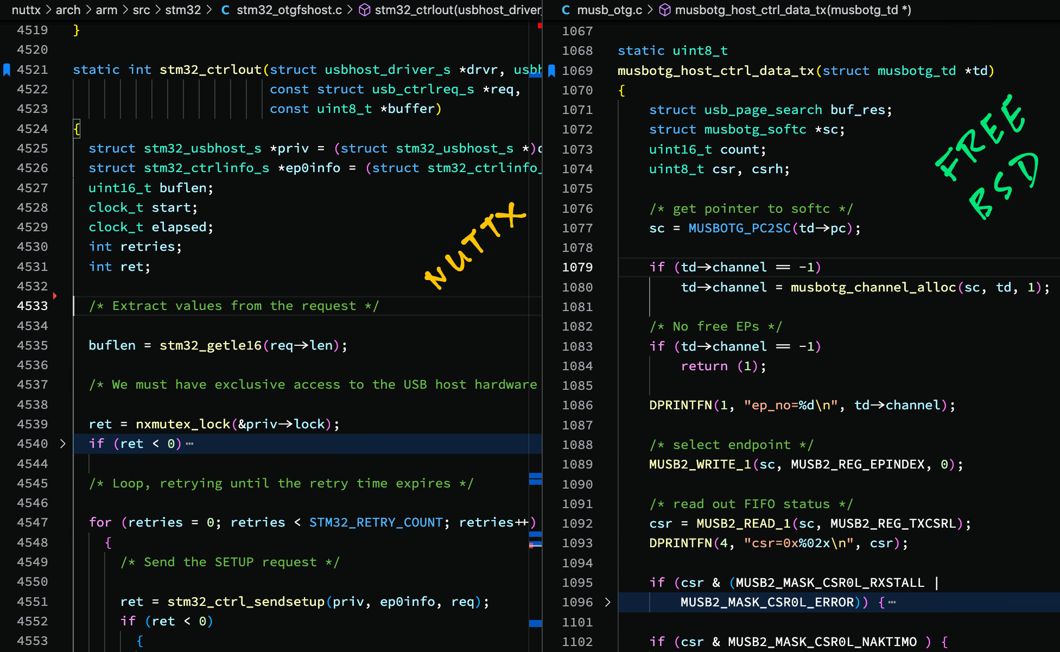Select stm32_otgfshost.c in the breadcrumb
Image resolution: width=1060 pixels, height=652 pixels.
289,10
